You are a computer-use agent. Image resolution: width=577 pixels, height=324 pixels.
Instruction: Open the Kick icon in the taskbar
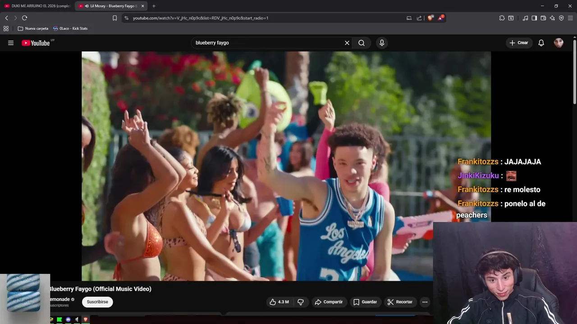60,319
